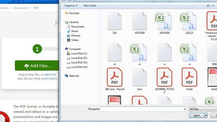Open Local Disk (G:)
The image size is (217, 122).
point(77,62)
